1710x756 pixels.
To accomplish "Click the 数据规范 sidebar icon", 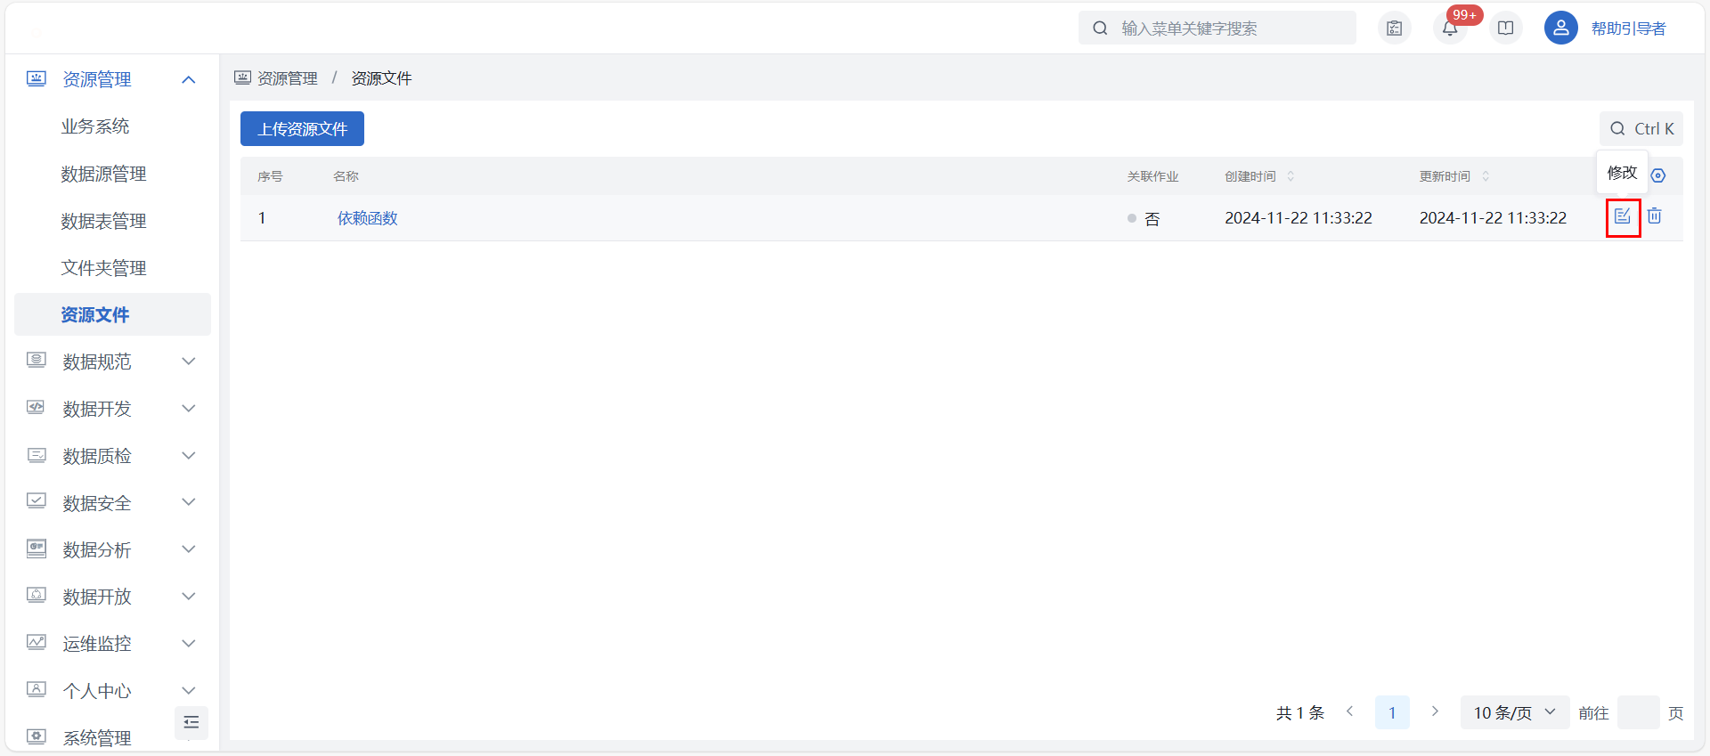I will 37,361.
